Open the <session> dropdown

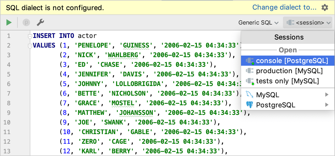coord(308,23)
